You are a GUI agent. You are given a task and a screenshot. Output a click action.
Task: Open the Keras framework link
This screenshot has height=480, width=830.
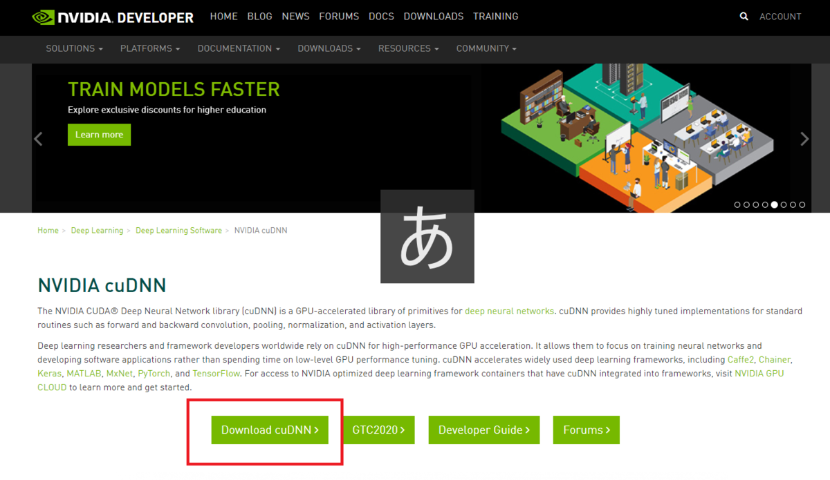click(x=49, y=374)
